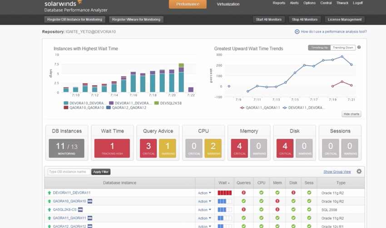Click the green Sess status for QAORA11_QAORA11
Screen dimensions: 386x228
(x=309, y=218)
